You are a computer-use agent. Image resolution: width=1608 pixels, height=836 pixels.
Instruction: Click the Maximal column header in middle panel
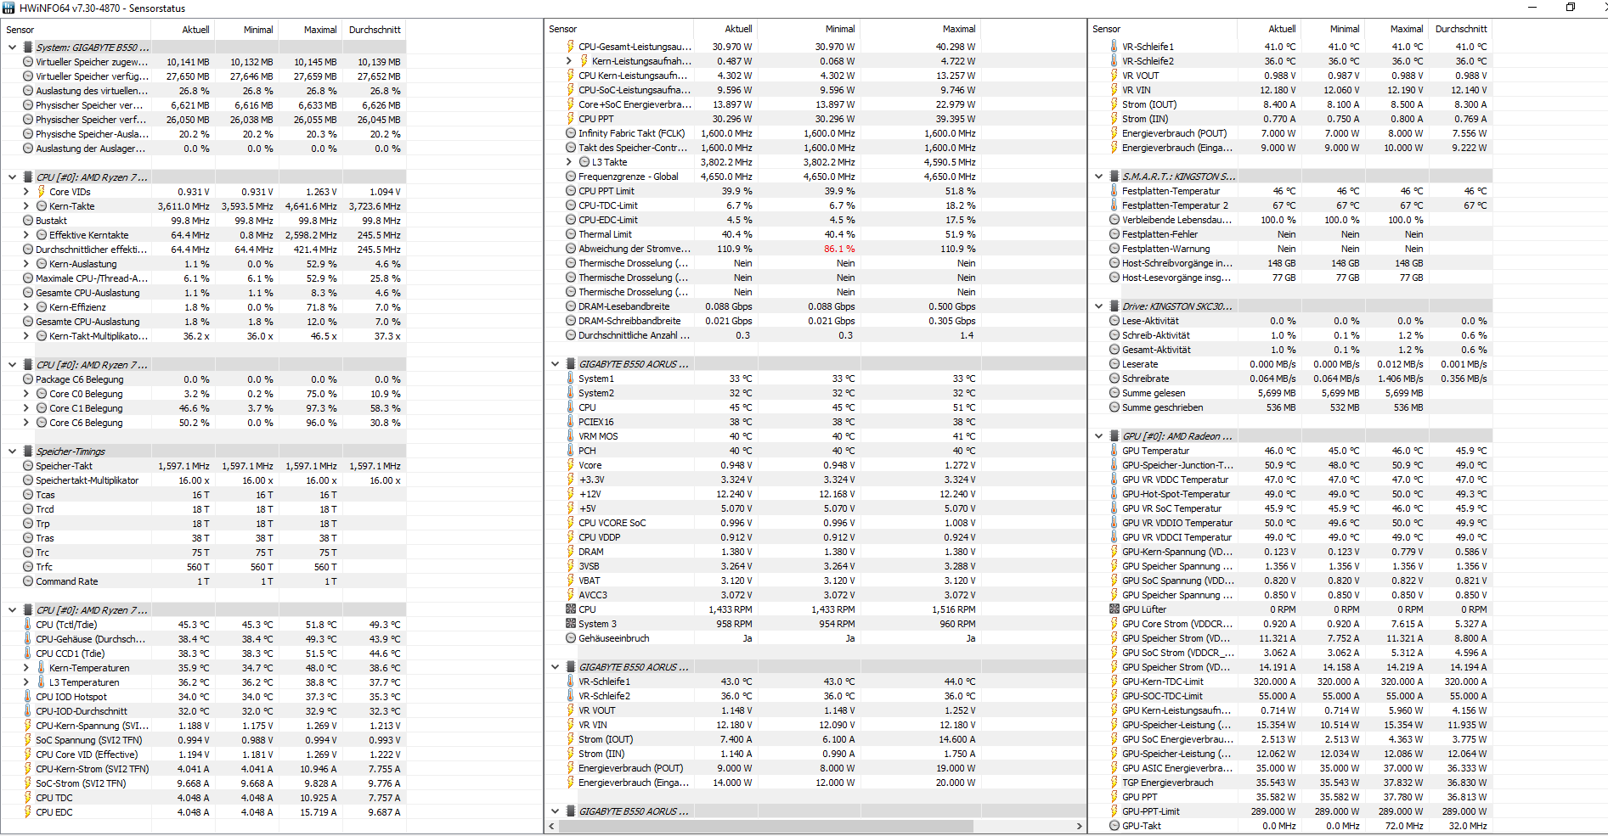tap(958, 29)
